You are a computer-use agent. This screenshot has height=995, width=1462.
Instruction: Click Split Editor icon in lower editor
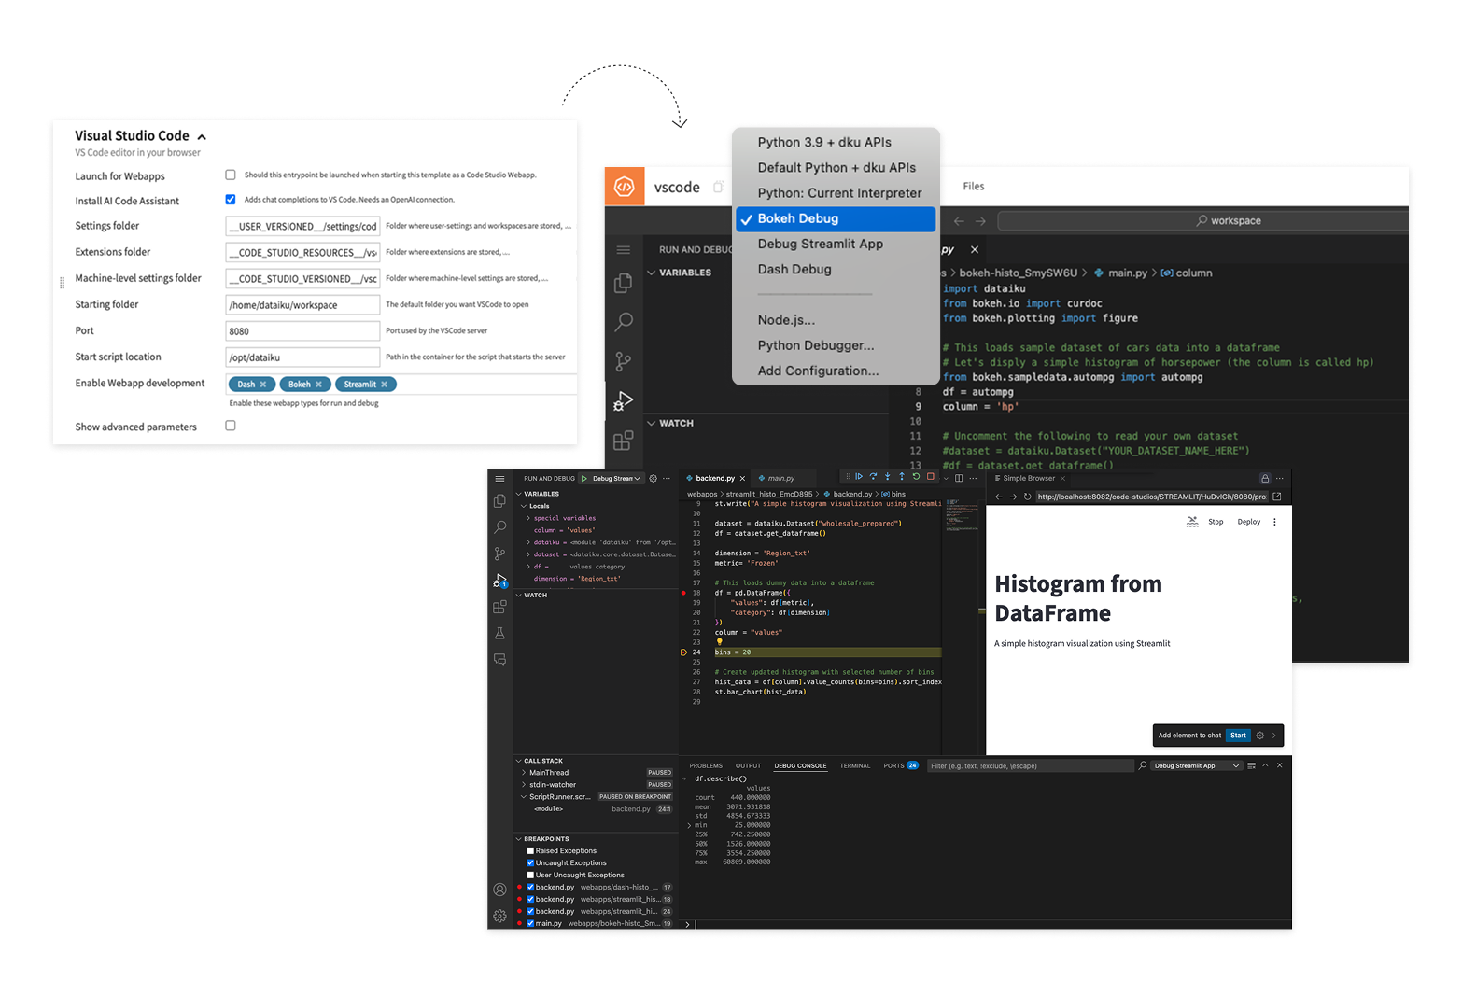point(959,478)
